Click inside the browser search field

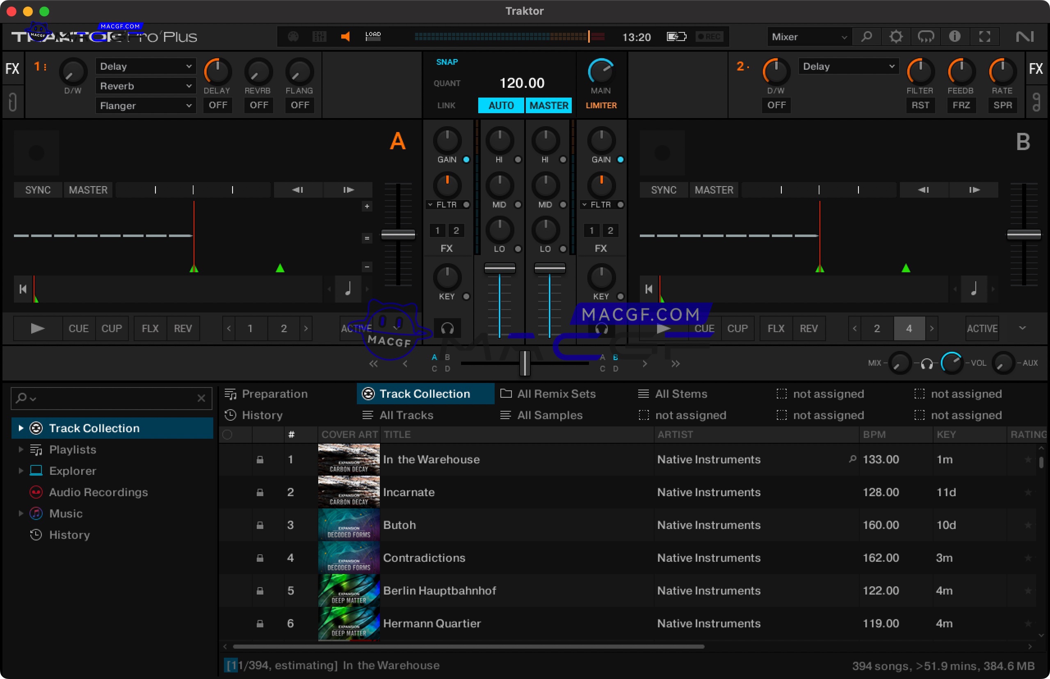pyautogui.click(x=110, y=398)
